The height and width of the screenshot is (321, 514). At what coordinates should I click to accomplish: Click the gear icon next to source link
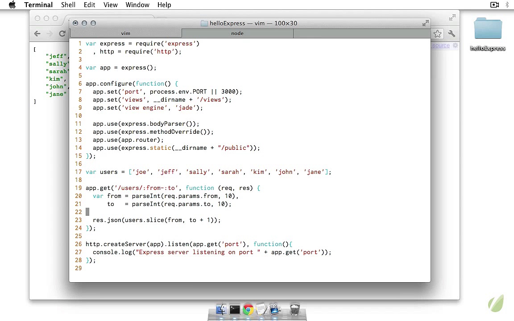click(x=455, y=45)
